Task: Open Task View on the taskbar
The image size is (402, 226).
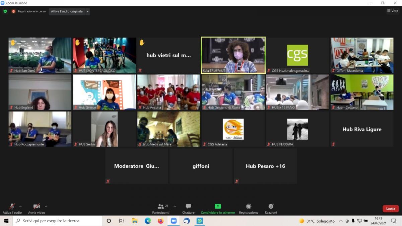Action: tap(122, 221)
